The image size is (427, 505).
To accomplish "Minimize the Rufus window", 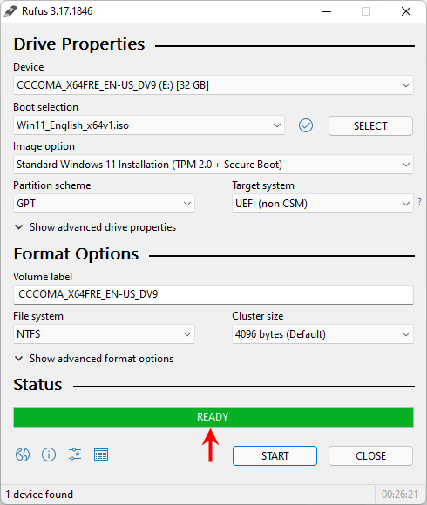I will click(327, 11).
